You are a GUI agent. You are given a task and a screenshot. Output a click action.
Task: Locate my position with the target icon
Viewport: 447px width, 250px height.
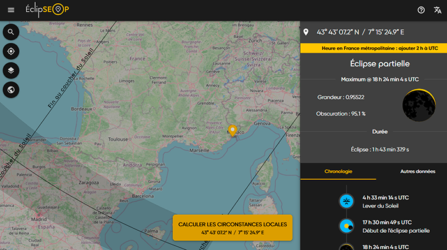[x=11, y=51]
